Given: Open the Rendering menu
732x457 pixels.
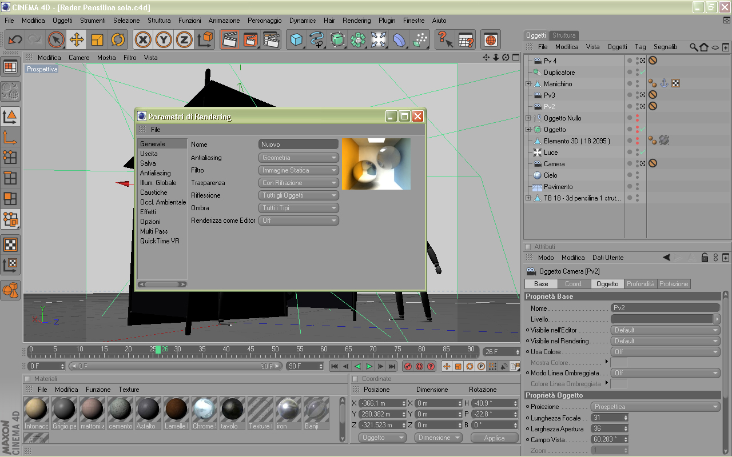Looking at the screenshot, I should (x=357, y=21).
